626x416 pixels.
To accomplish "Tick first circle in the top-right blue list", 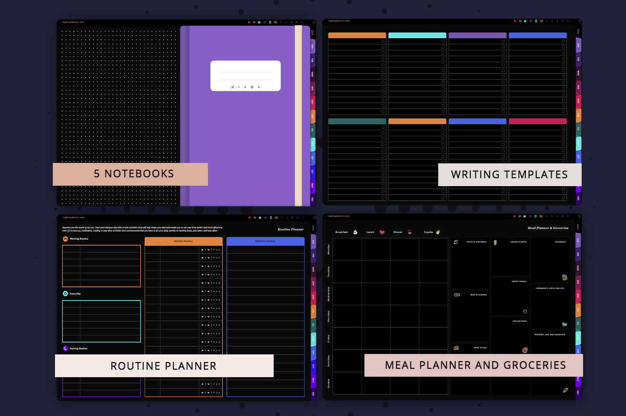I will coord(563,42).
